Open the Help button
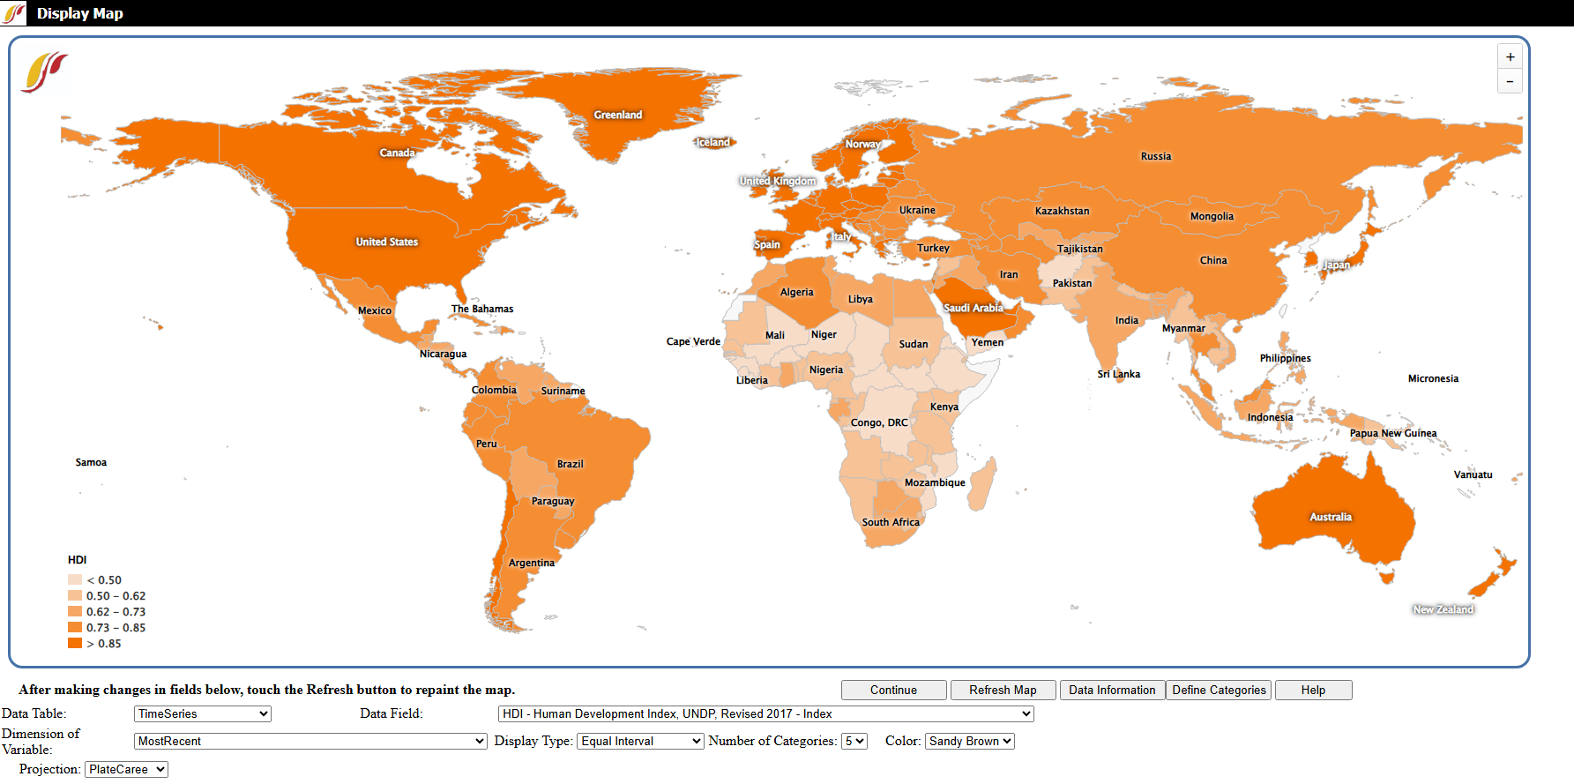The width and height of the screenshot is (1574, 784). pyautogui.click(x=1313, y=691)
